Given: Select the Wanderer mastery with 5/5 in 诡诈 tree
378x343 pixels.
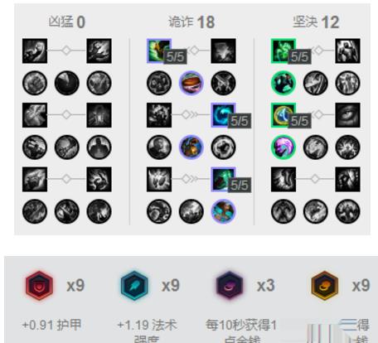Looking at the screenshot, I should coord(159,51).
